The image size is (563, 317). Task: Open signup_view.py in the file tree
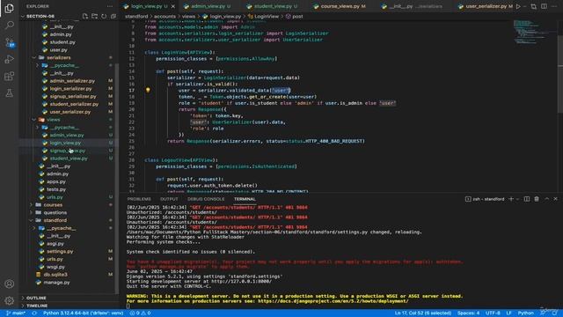coord(68,151)
